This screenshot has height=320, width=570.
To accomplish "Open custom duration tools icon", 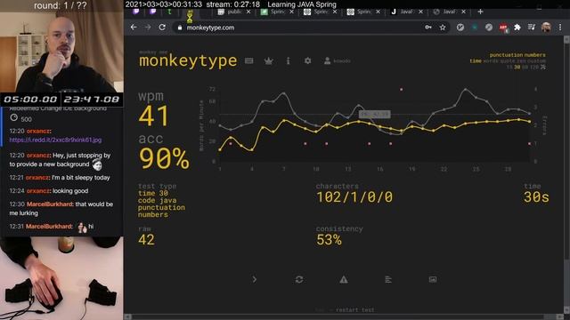I will (x=543, y=68).
